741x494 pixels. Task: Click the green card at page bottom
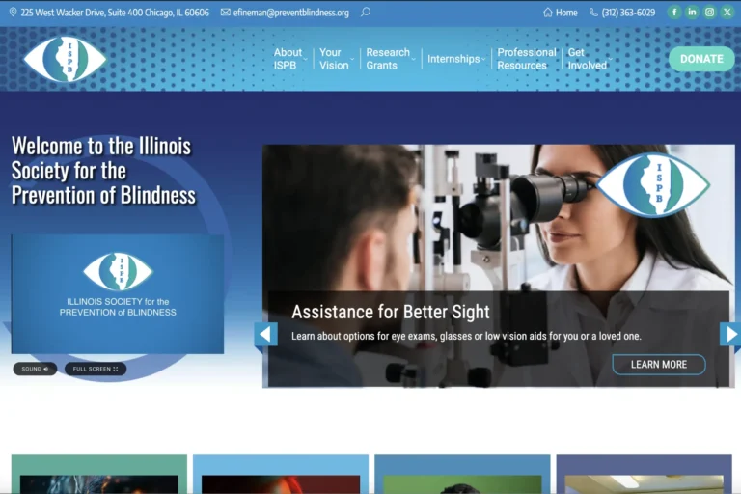tap(99, 474)
